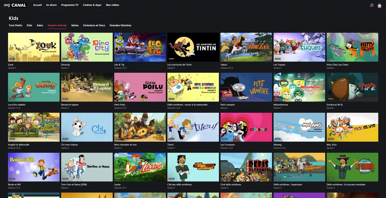Open the search magnifier icon
Image resolution: width=386 pixels, height=198 pixels.
tap(372, 5)
